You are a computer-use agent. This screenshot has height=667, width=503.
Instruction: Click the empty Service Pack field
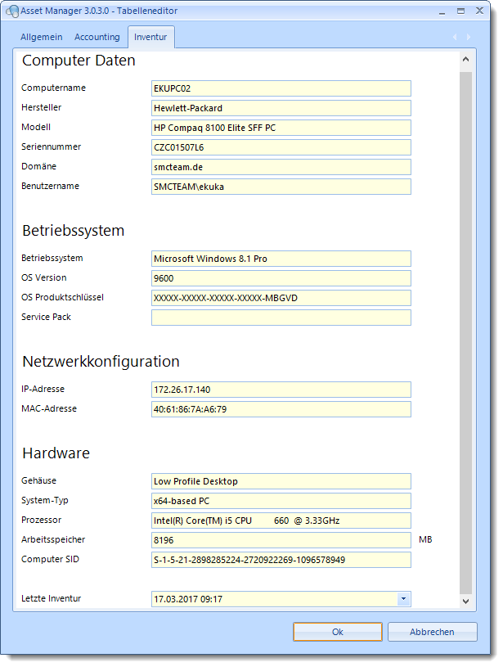tap(281, 318)
